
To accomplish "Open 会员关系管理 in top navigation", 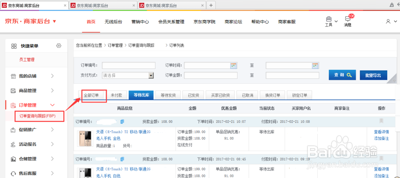I will coord(171,22).
